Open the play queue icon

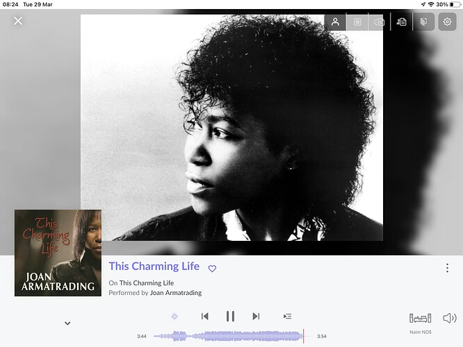pos(287,316)
